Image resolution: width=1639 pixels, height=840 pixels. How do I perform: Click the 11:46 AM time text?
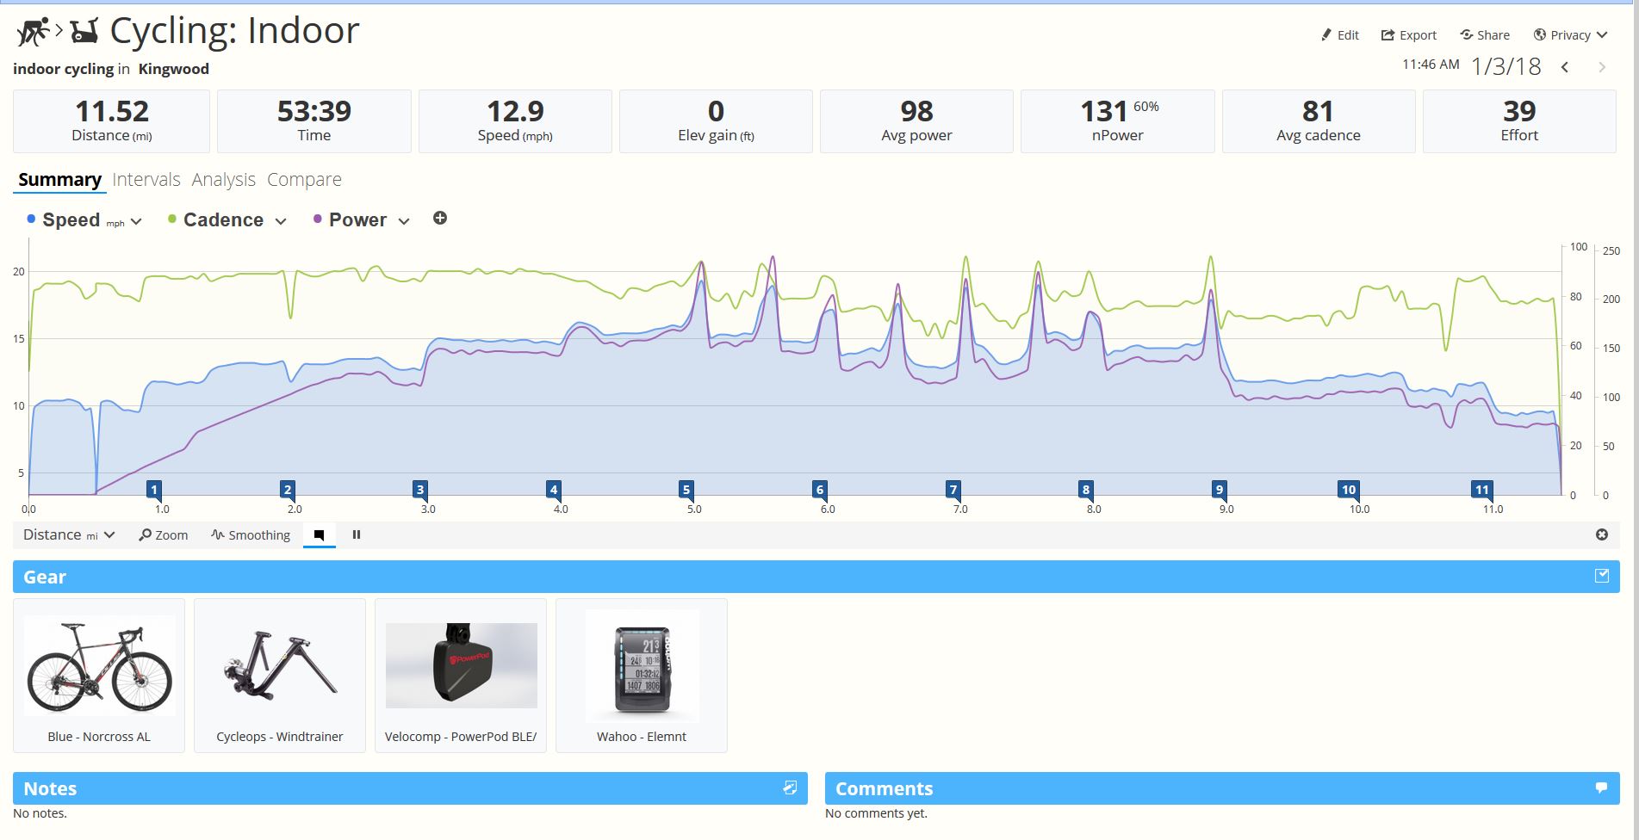[x=1431, y=65]
